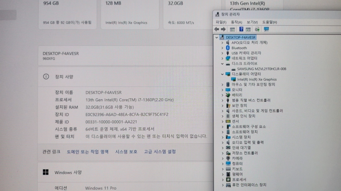Collapse the 디스크 드라이브 node

[x=222, y=64]
